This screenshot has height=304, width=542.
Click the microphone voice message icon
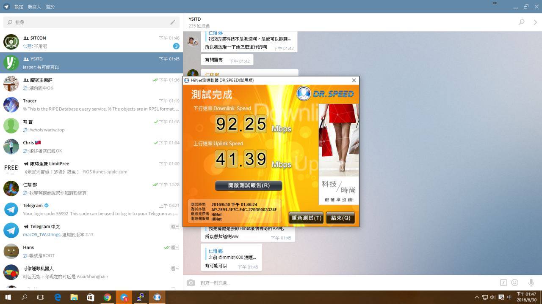click(x=531, y=282)
